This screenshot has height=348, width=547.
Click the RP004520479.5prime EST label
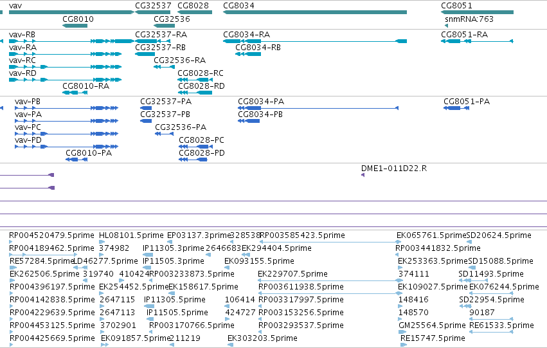coord(51,235)
